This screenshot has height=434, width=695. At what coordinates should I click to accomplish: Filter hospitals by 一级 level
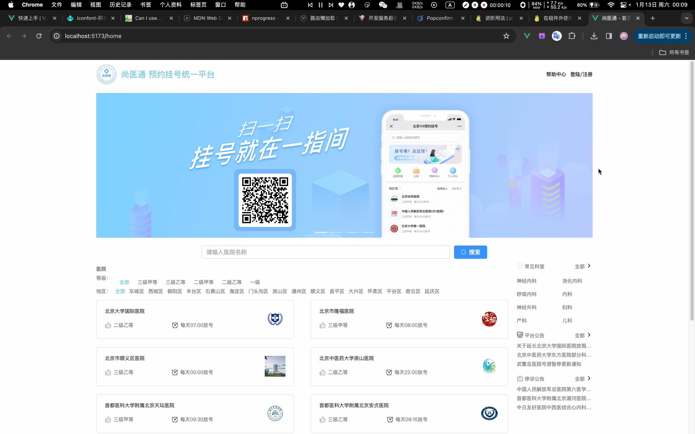click(255, 282)
